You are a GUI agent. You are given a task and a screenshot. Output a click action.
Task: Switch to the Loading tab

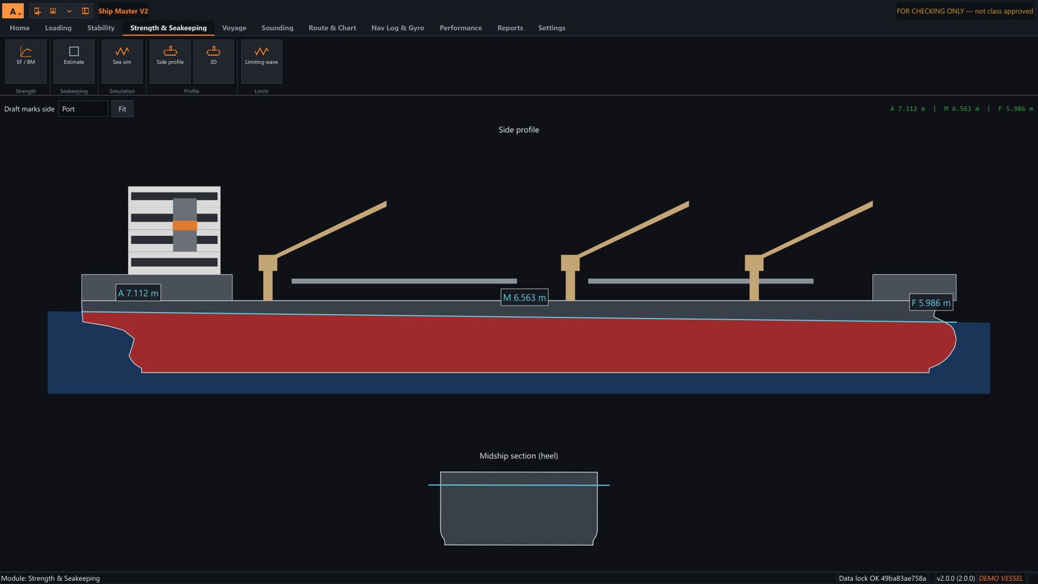(58, 28)
